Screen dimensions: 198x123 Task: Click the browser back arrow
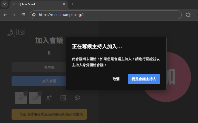(x=5, y=15)
